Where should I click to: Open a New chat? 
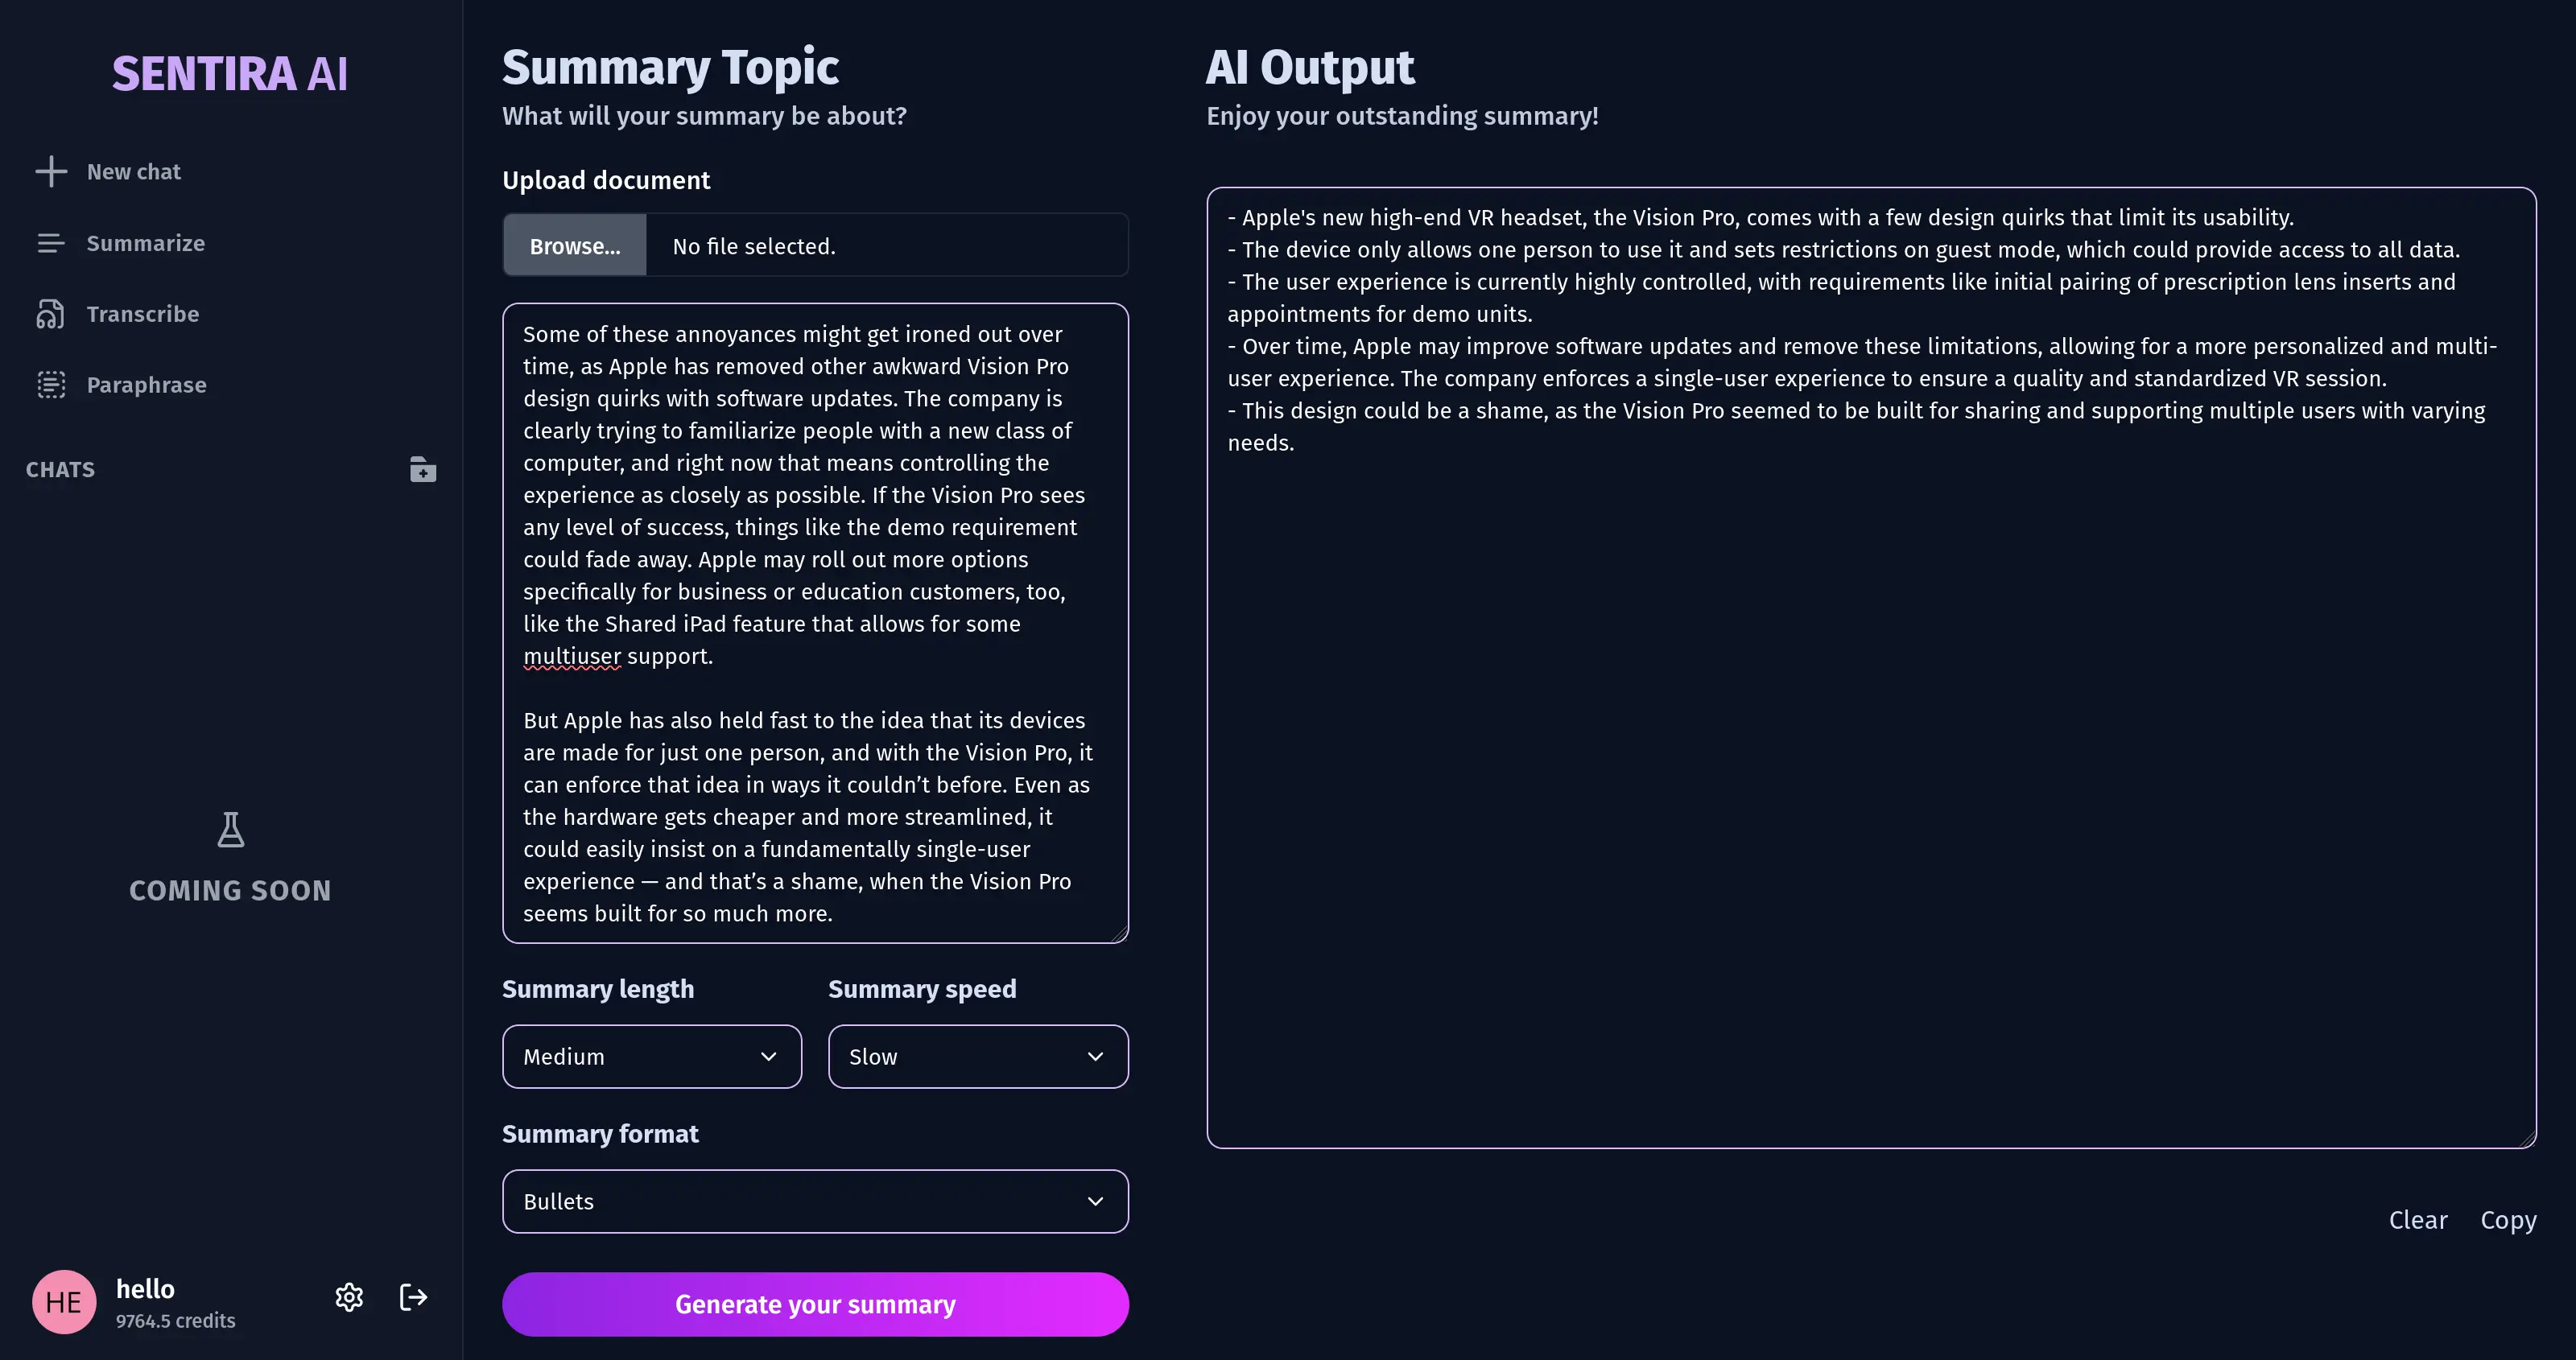133,170
